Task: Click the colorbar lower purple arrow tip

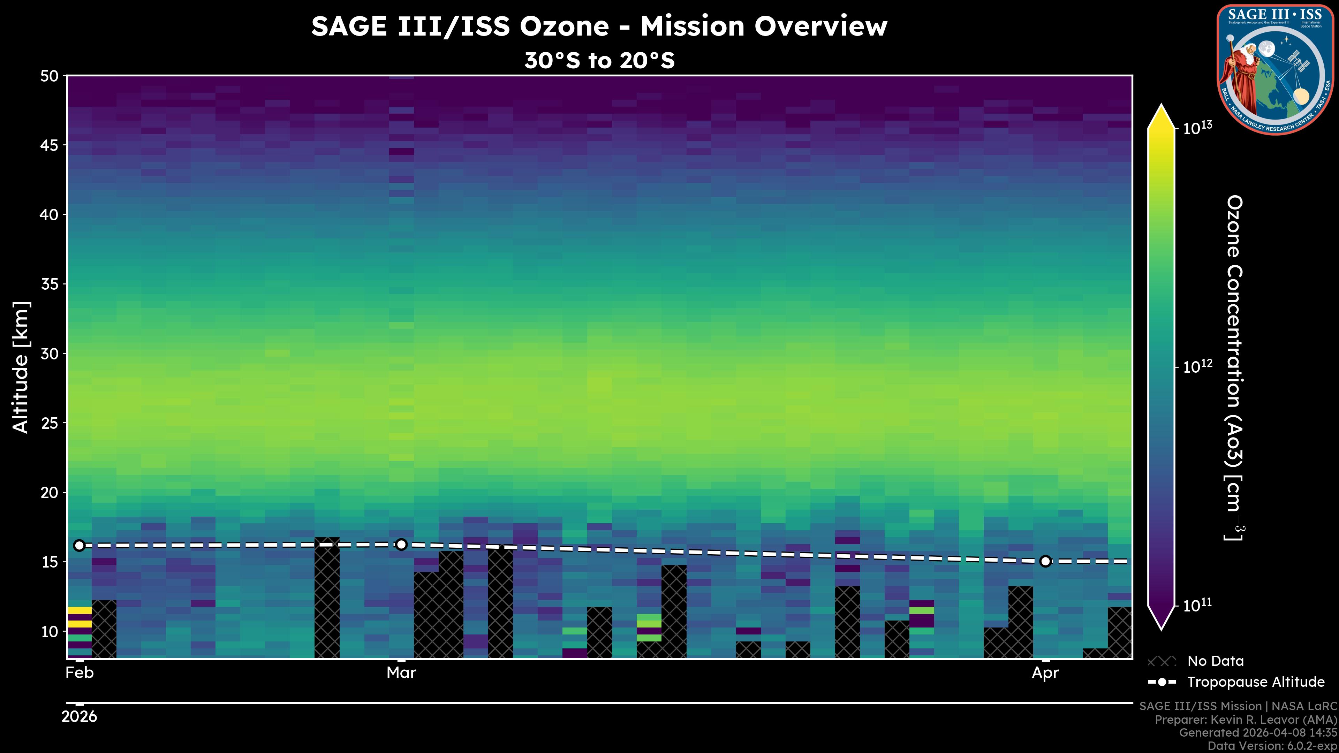Action: point(1162,621)
